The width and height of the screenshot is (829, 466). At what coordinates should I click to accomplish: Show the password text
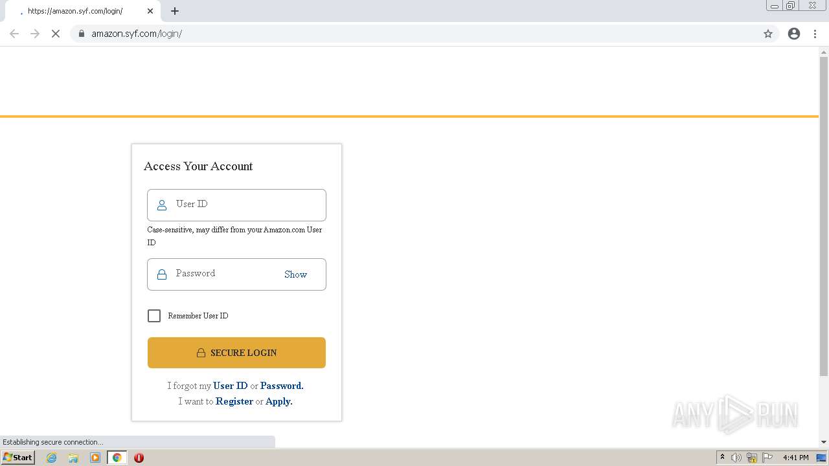click(x=295, y=274)
